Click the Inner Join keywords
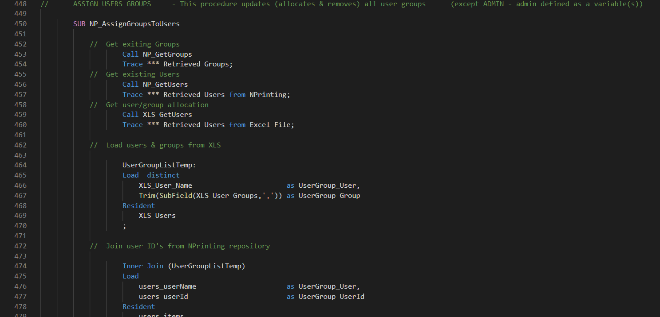The image size is (660, 317). (143, 266)
